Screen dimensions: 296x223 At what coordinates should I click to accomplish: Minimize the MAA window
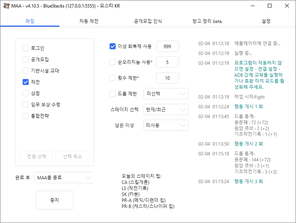[x=253, y=6]
